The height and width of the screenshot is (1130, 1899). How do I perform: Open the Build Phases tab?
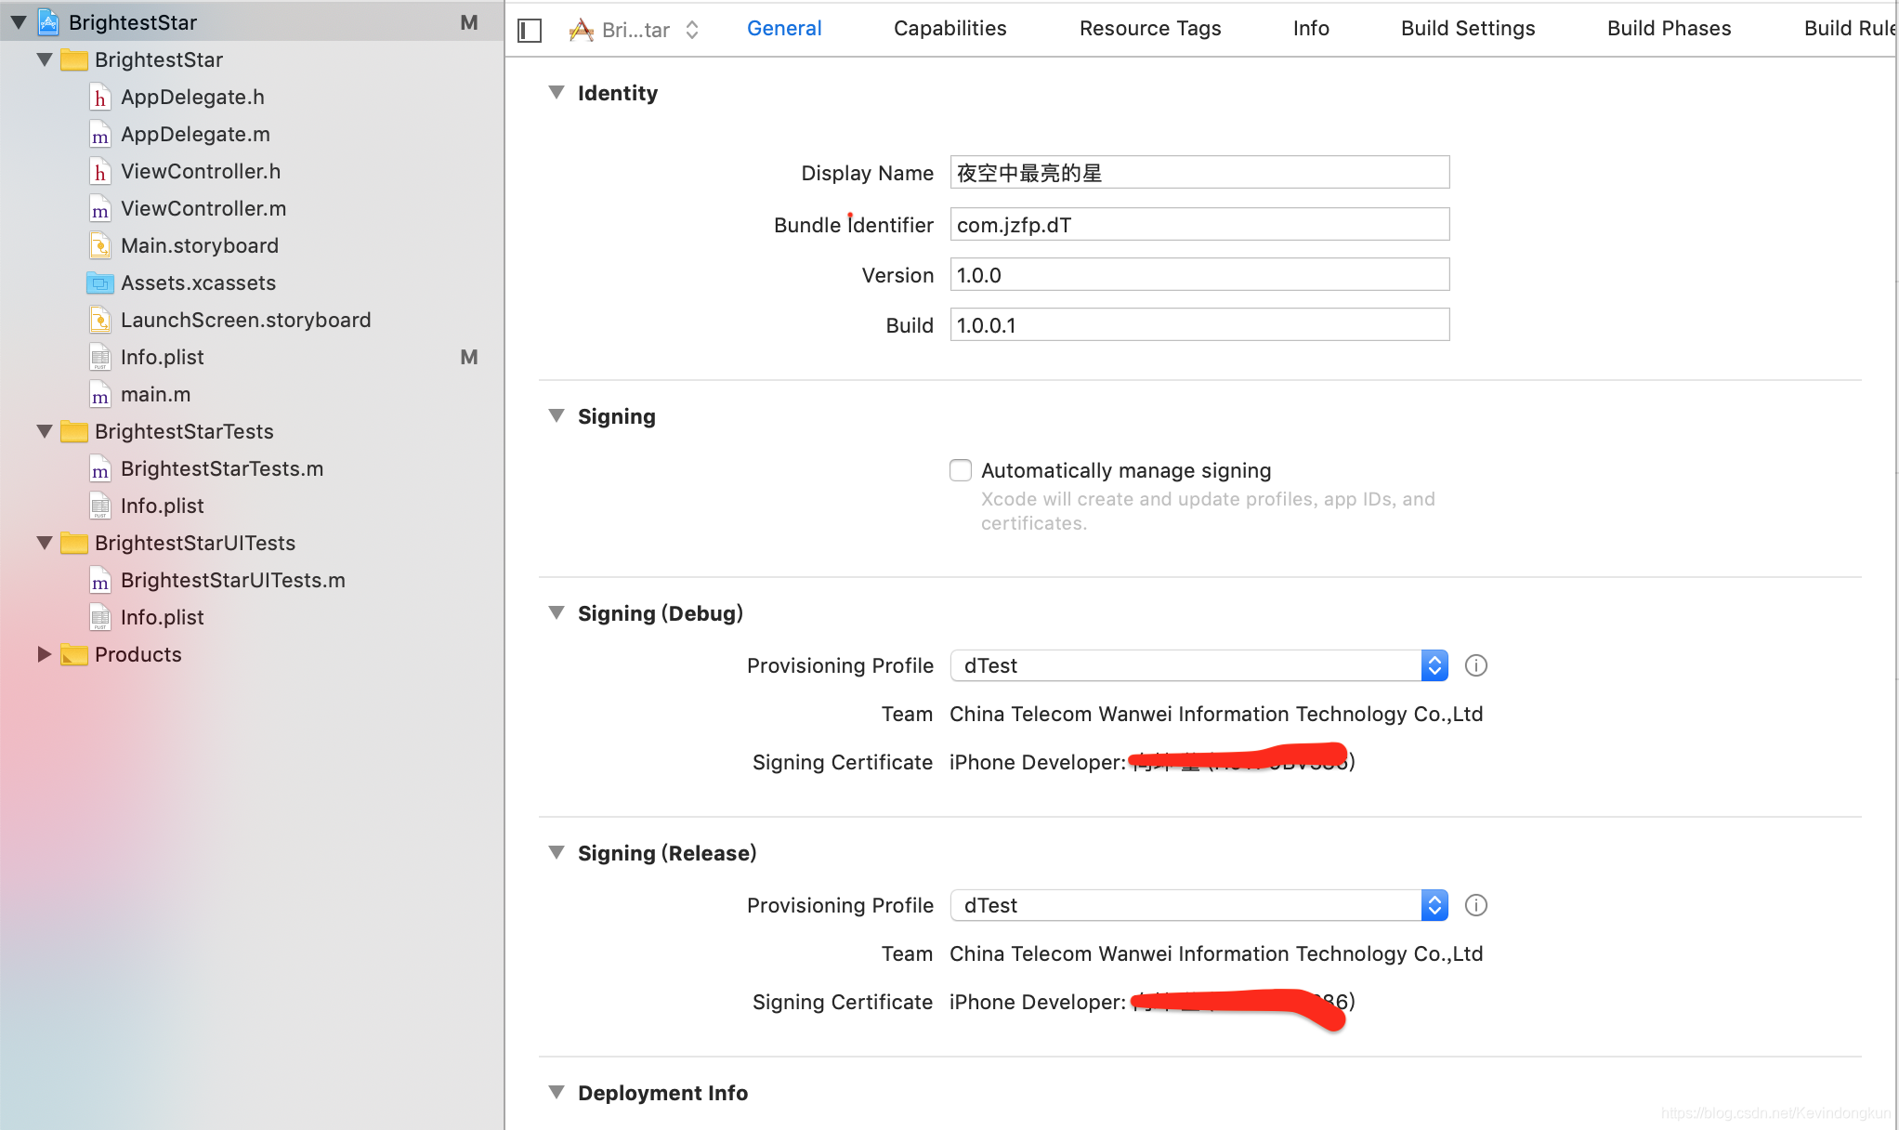pyautogui.click(x=1669, y=29)
